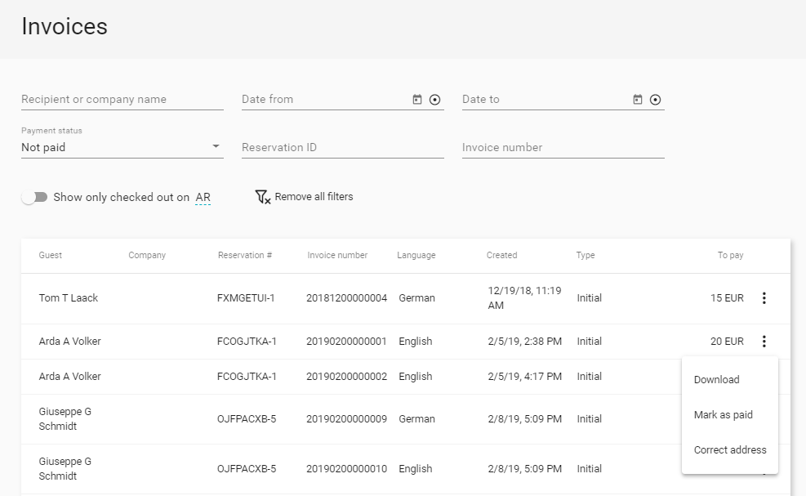Click invoice number 20190200000009

click(x=346, y=419)
